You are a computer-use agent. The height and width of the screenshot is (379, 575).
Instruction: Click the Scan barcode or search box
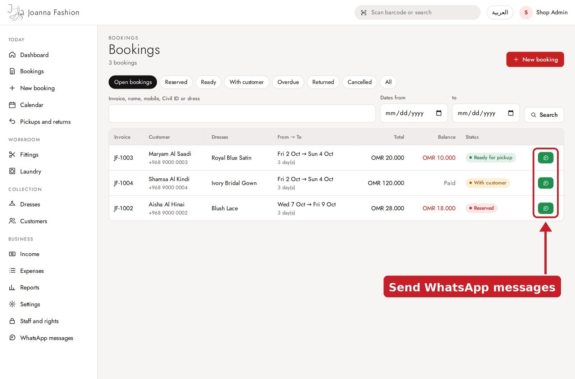[x=417, y=13]
